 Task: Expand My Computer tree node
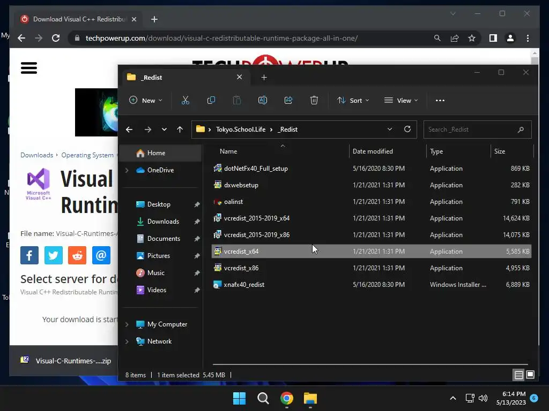pos(127,324)
